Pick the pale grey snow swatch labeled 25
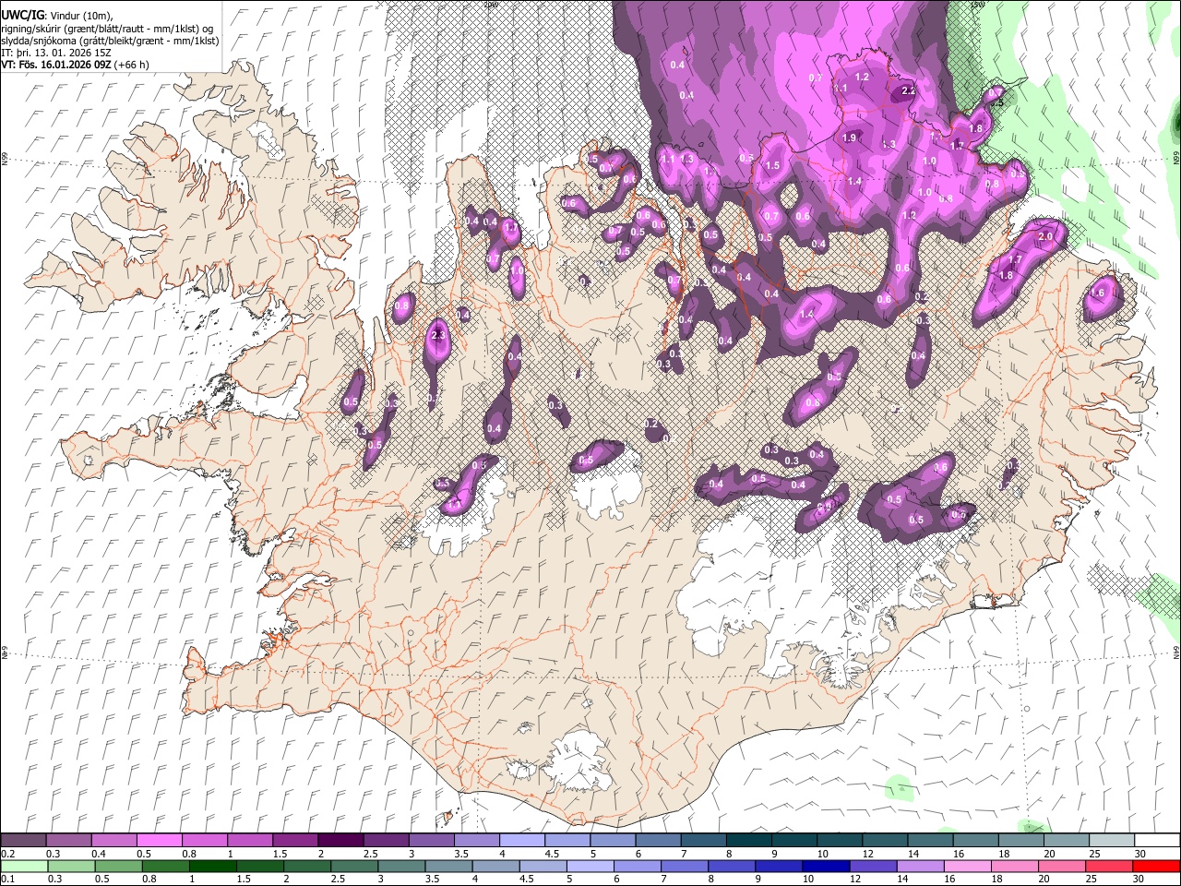Viewport: 1181px width, 886px height. 1111,841
